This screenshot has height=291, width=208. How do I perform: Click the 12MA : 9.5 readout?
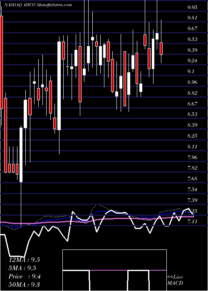click(24, 260)
